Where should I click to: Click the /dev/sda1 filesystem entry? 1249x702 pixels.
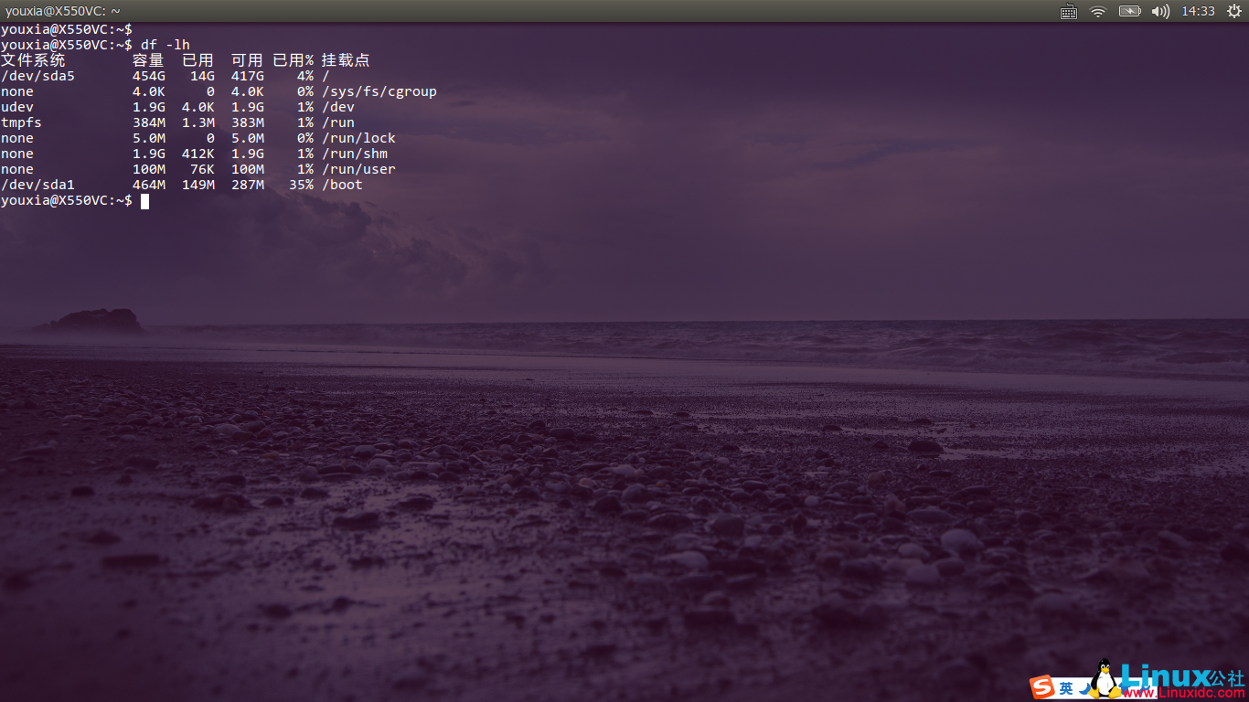37,185
